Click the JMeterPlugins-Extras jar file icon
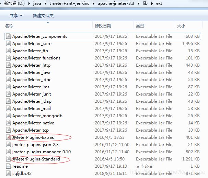Image resolution: width=208 pixels, height=178 pixels. (x=8, y=137)
